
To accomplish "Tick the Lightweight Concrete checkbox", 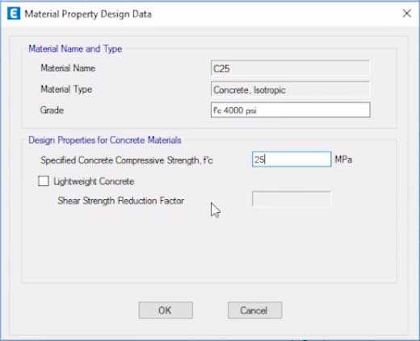I will point(44,181).
